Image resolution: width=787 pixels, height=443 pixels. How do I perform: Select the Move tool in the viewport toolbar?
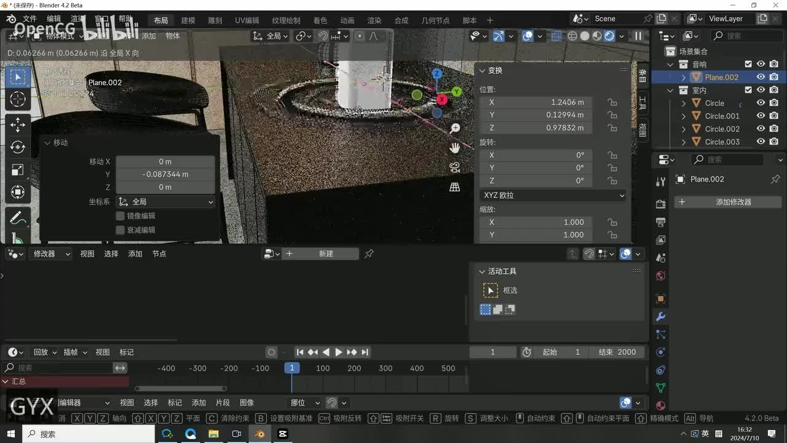coord(17,125)
